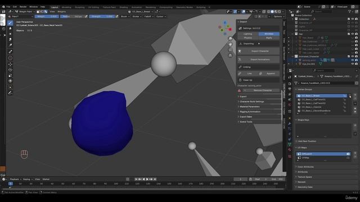
Task: Select the DiffuseUV map entry
Action: (323, 154)
